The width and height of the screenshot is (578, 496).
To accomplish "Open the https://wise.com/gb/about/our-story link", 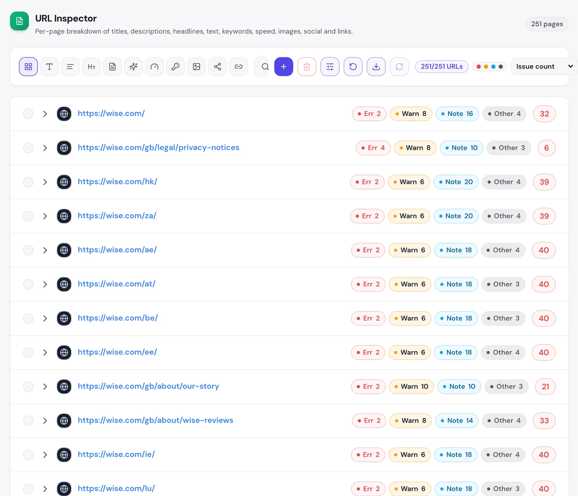I will pyautogui.click(x=149, y=386).
